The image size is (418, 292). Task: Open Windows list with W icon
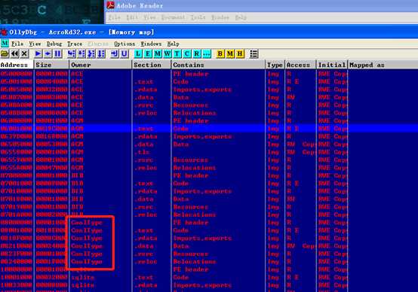click(168, 54)
